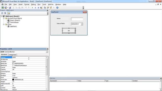Open the Help menu
This screenshot has width=162, height=91.
[x=65, y=5]
